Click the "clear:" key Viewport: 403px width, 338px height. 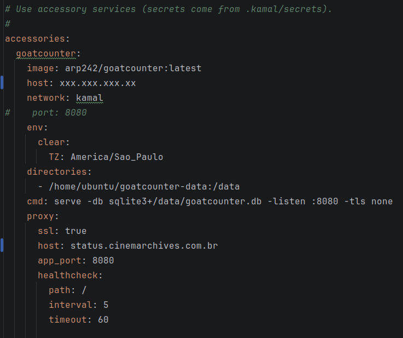pyautogui.click(x=54, y=142)
